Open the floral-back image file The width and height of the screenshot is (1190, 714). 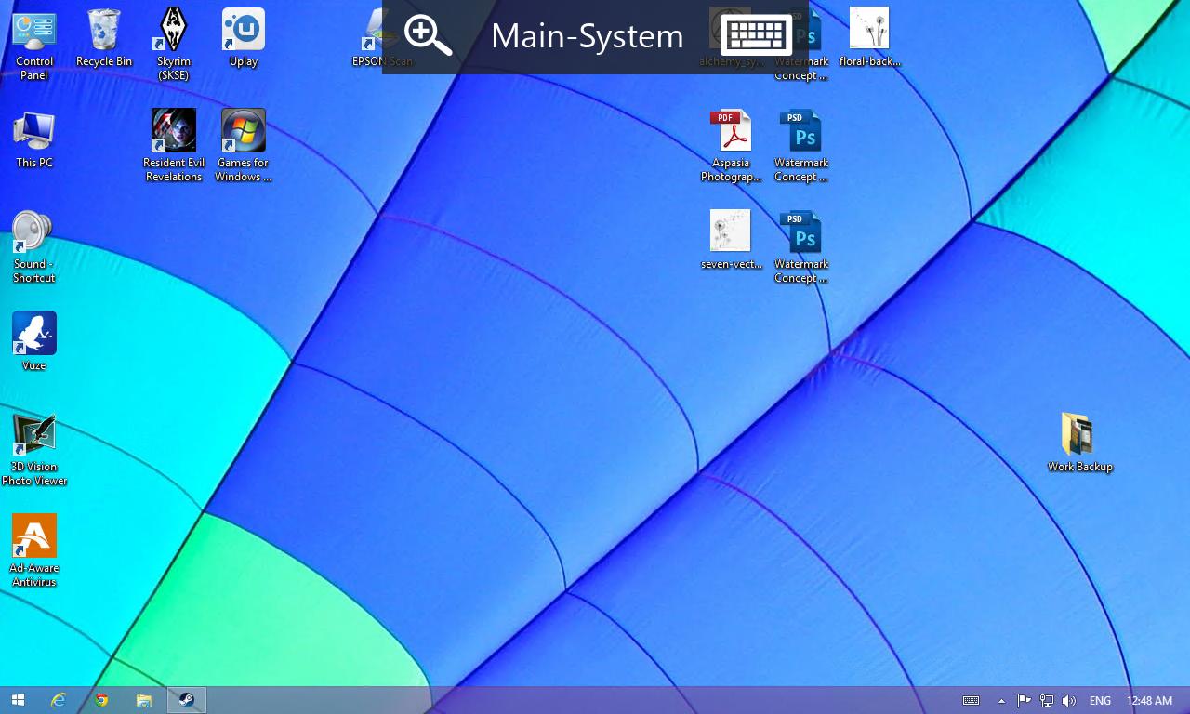[870, 38]
